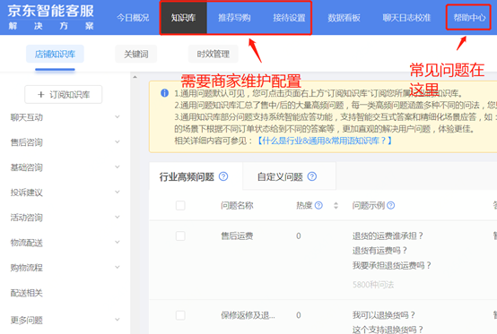The image size is (497, 334).
Task: Go to 数据看板 tab
Action: pyautogui.click(x=344, y=18)
